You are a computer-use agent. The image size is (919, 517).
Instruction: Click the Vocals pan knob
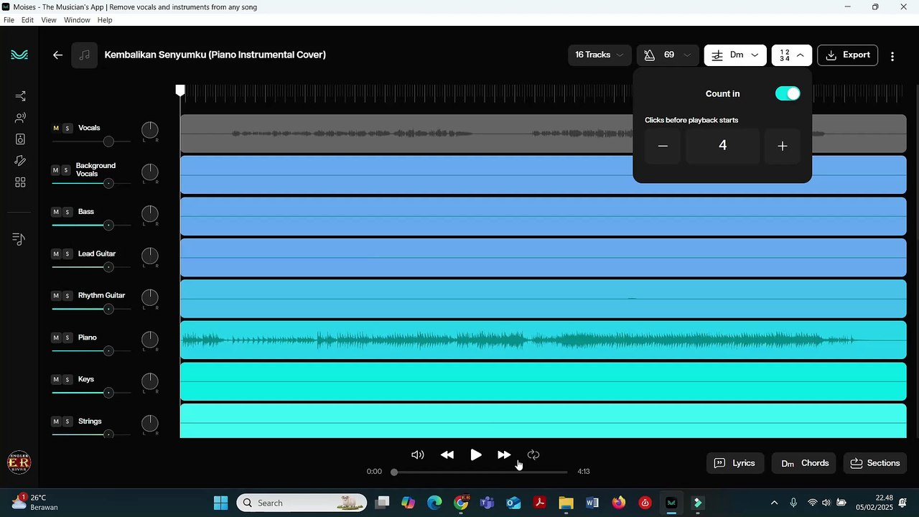149,130
